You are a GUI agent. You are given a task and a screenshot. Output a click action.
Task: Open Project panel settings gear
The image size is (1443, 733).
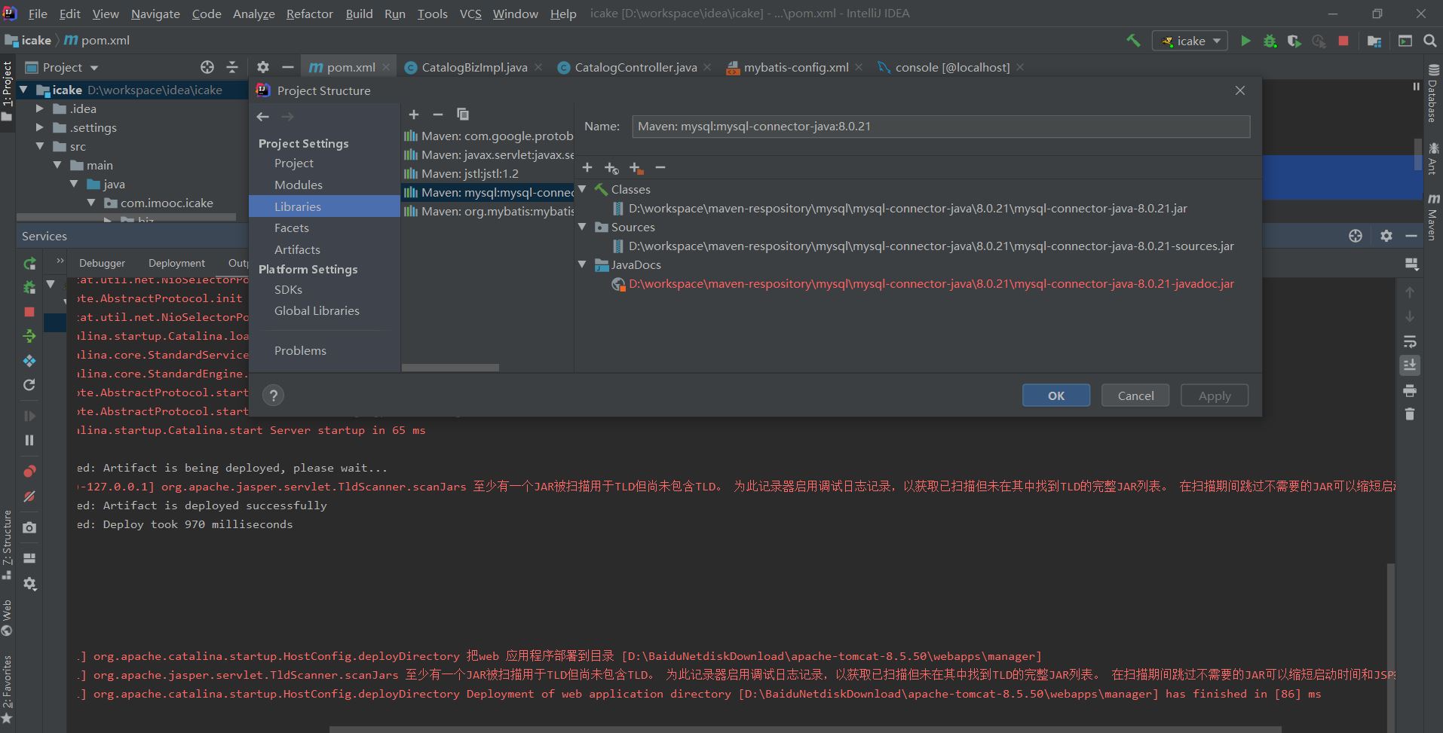coord(262,67)
